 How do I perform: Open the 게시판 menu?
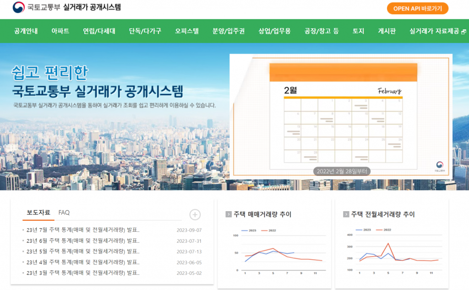(x=387, y=31)
